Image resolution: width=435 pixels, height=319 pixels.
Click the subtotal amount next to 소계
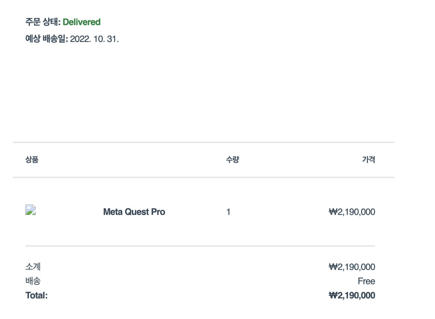(352, 267)
